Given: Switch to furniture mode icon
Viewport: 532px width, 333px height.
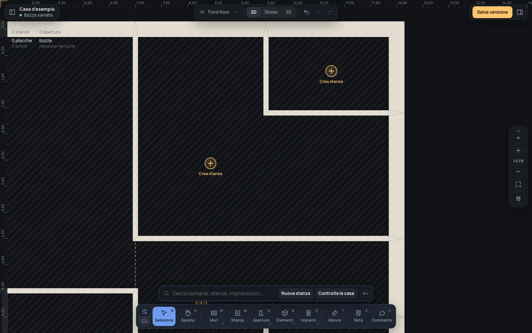Looking at the screenshot, I should pos(145,321).
